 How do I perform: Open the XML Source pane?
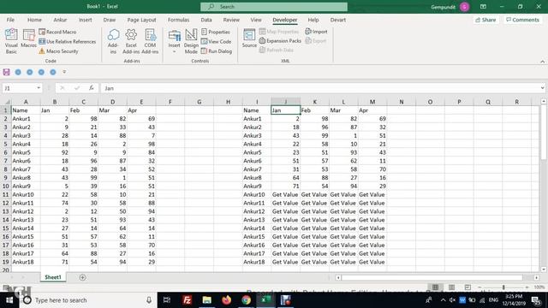249,38
